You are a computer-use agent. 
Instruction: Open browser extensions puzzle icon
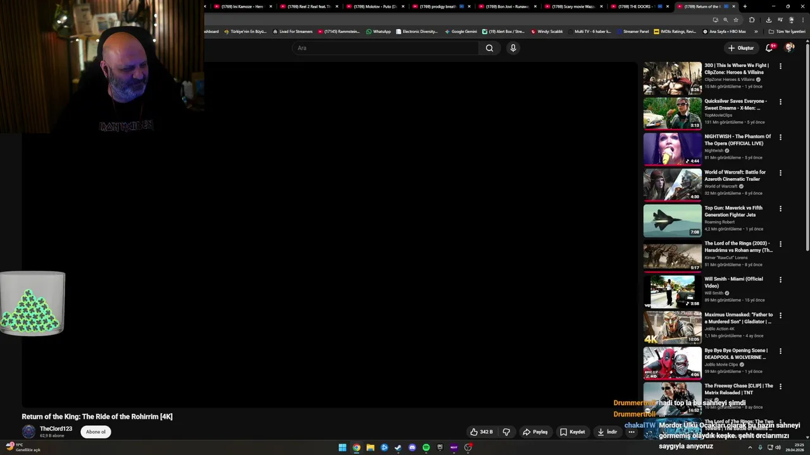point(752,20)
